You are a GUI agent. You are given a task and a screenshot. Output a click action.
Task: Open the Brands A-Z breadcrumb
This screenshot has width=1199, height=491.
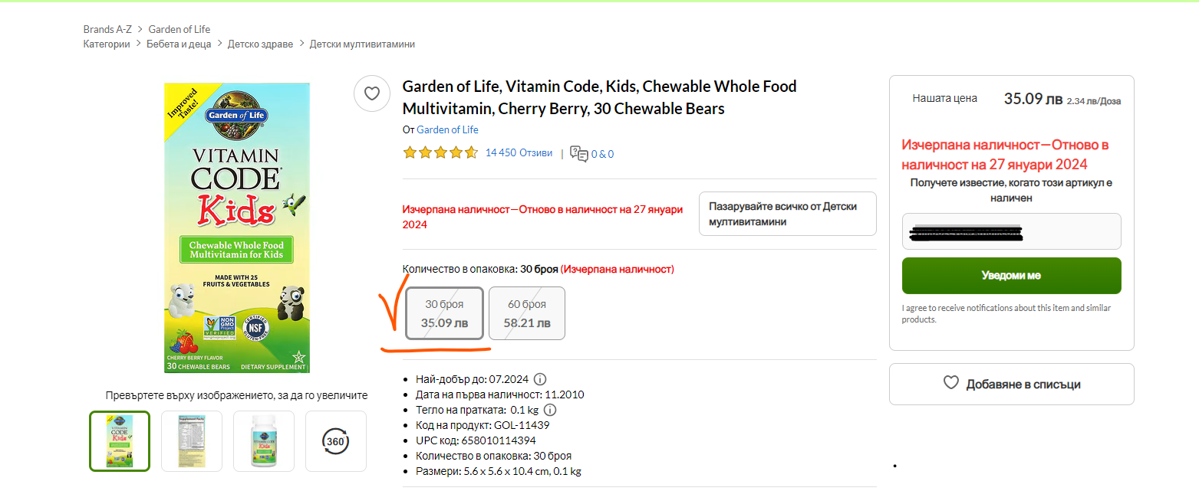(108, 29)
